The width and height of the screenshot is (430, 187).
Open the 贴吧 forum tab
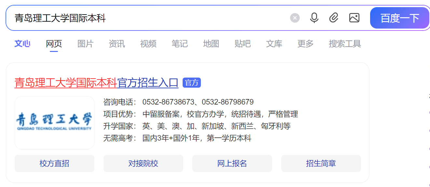pos(243,44)
